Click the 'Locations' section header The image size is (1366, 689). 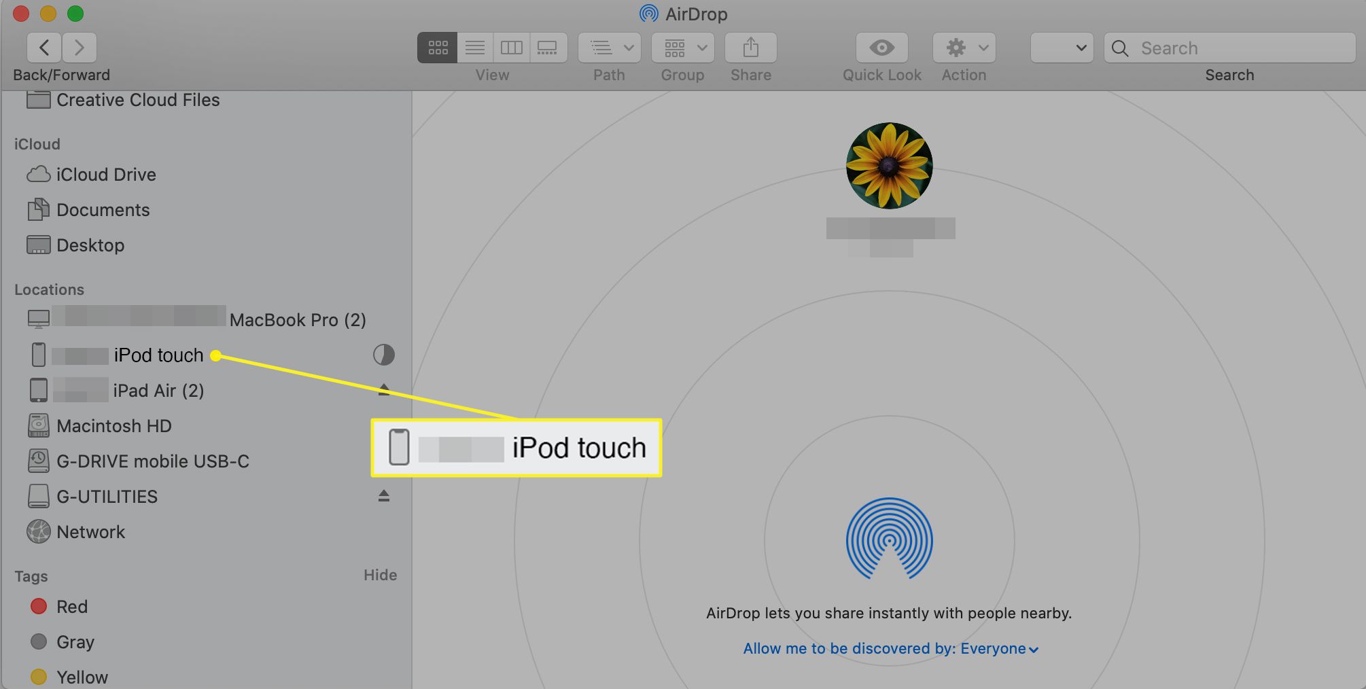pos(49,289)
